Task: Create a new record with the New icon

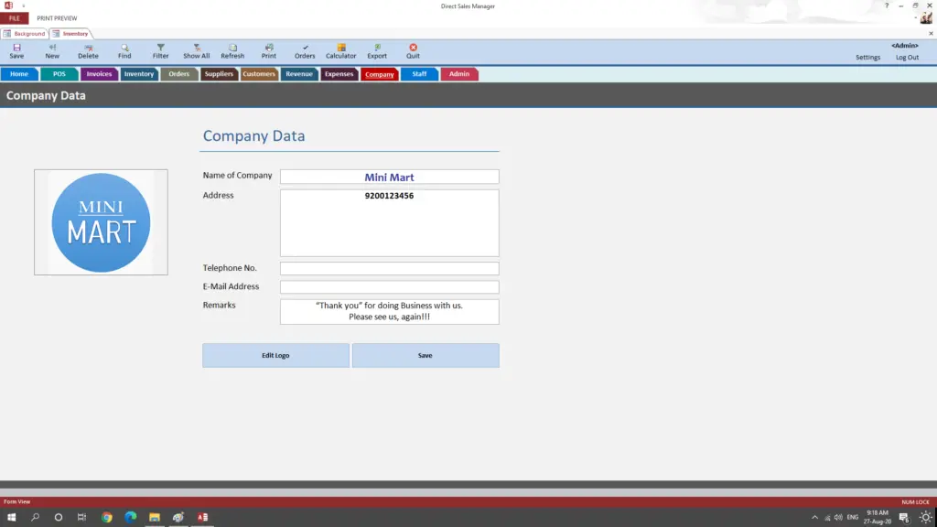Action: pos(51,50)
